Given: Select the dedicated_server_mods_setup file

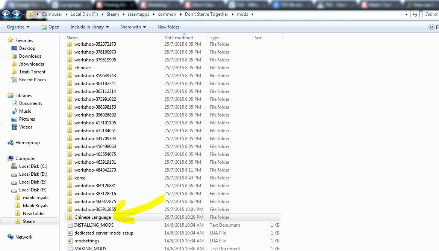Looking at the screenshot, I should click(103, 233).
